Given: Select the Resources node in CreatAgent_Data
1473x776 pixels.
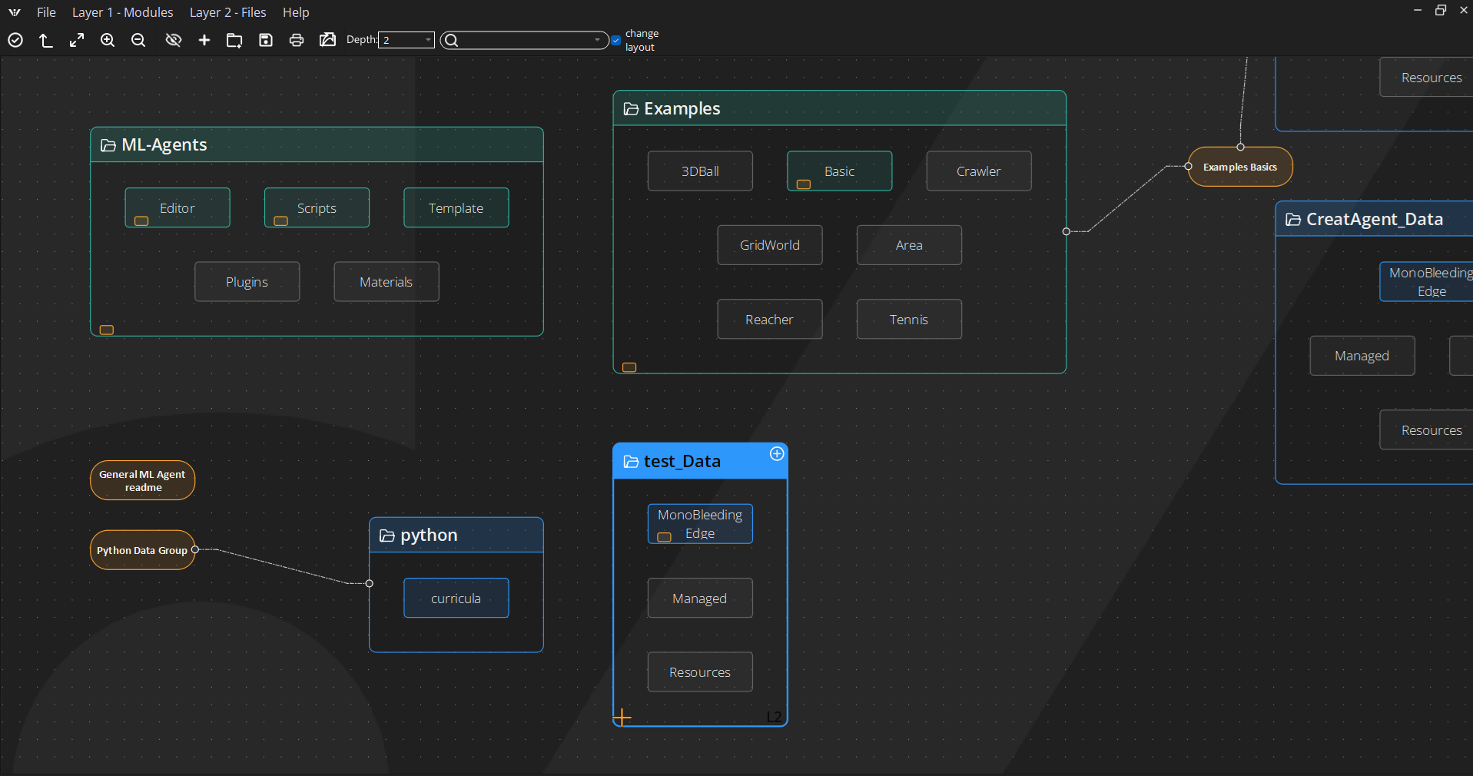Looking at the screenshot, I should point(1426,430).
